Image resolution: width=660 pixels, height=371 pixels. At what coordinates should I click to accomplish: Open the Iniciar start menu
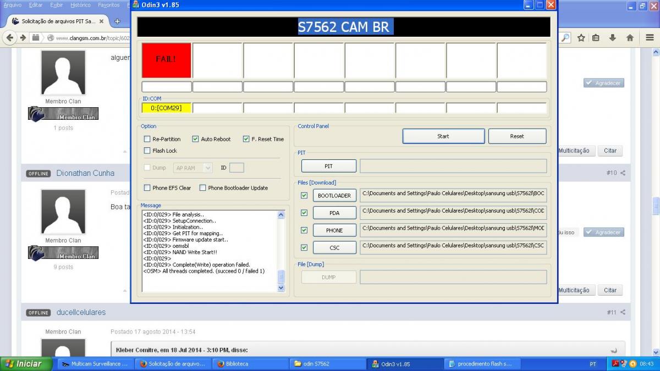[x=26, y=364]
